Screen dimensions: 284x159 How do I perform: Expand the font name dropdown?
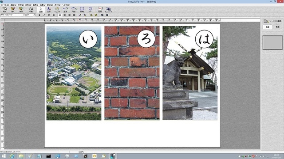pos(24,15)
